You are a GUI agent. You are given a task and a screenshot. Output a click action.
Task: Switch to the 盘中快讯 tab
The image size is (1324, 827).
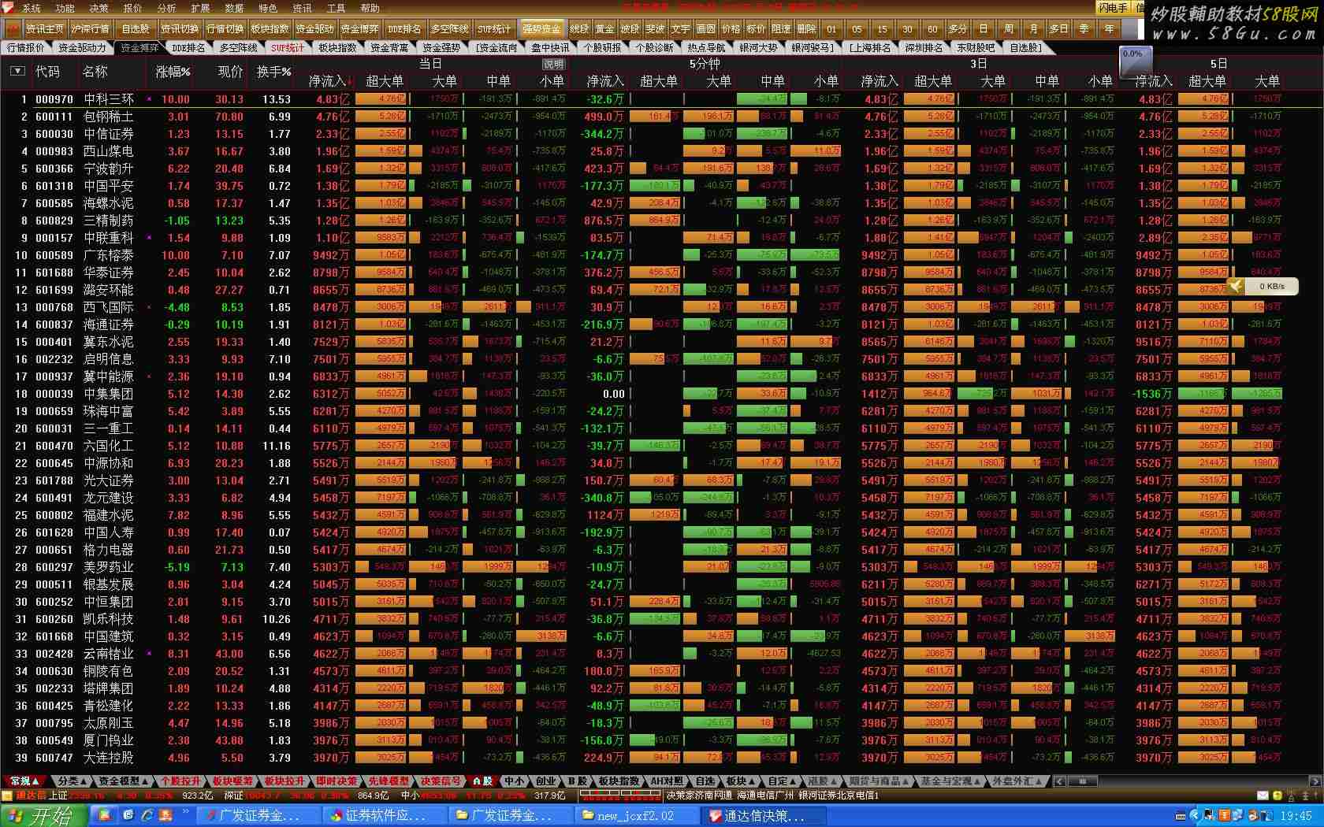pos(550,47)
